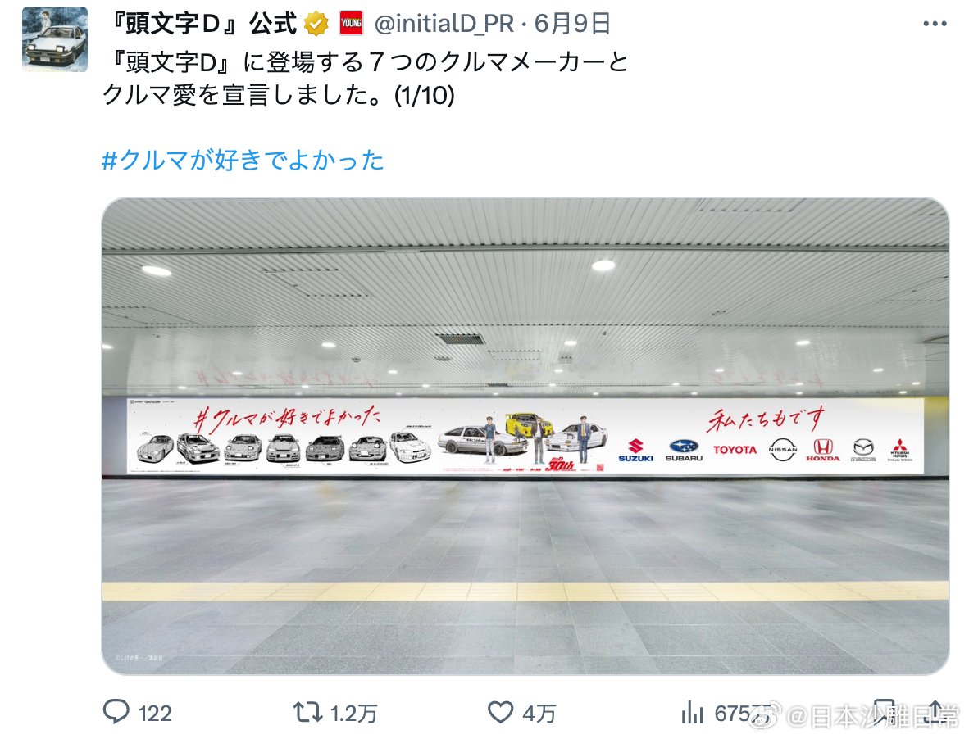Like the tweet with heart icon
The height and width of the screenshot is (739, 969).
coord(501,712)
